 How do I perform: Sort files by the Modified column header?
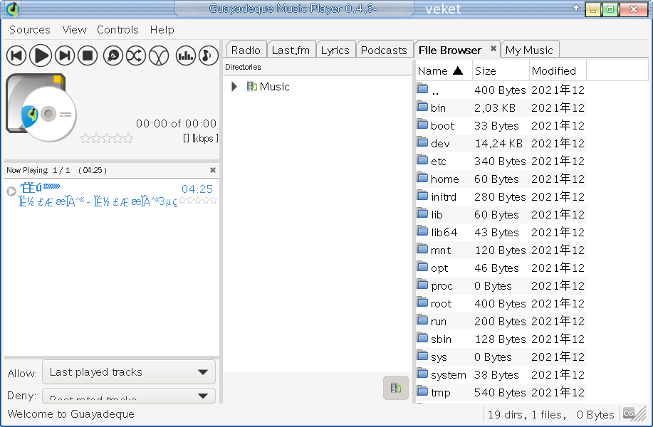point(558,70)
